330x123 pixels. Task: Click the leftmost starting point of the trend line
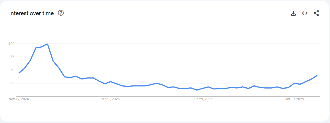click(19, 73)
